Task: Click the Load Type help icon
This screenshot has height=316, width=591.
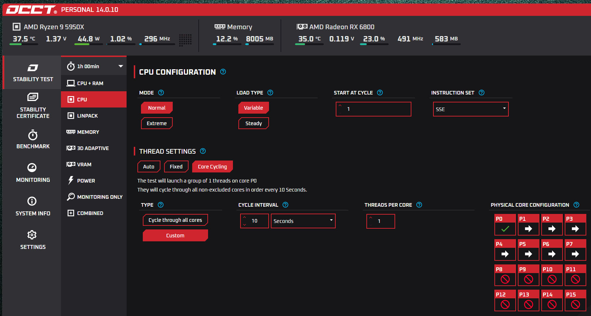Action: [x=270, y=93]
